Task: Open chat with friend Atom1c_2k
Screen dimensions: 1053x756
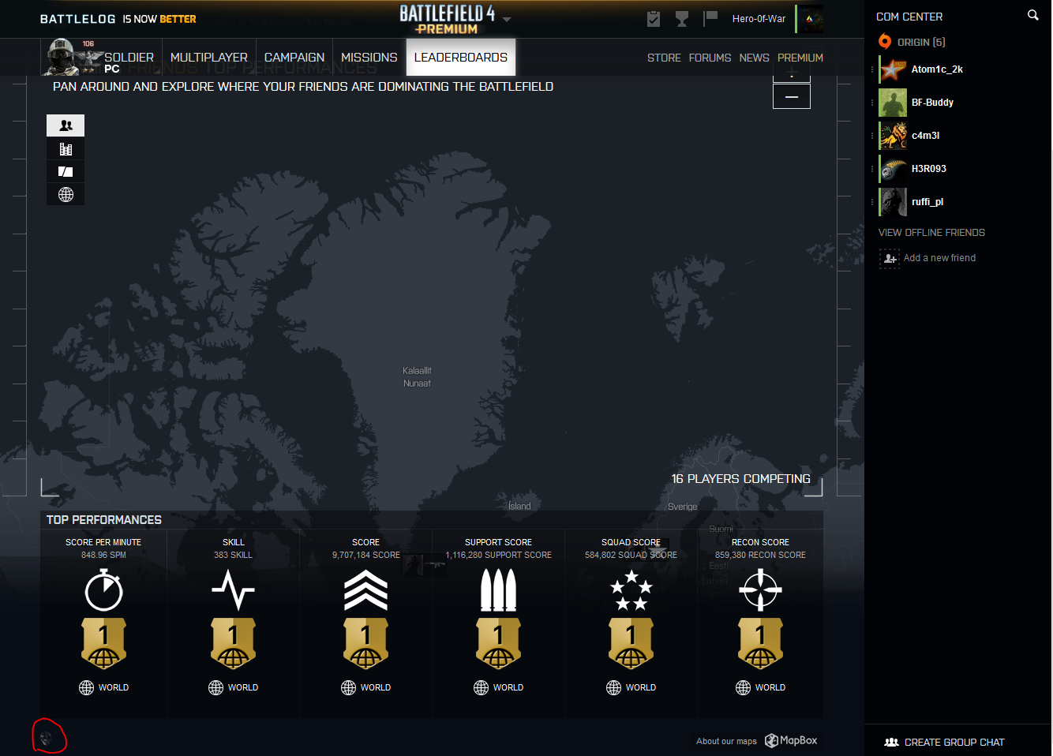Action: coord(937,69)
